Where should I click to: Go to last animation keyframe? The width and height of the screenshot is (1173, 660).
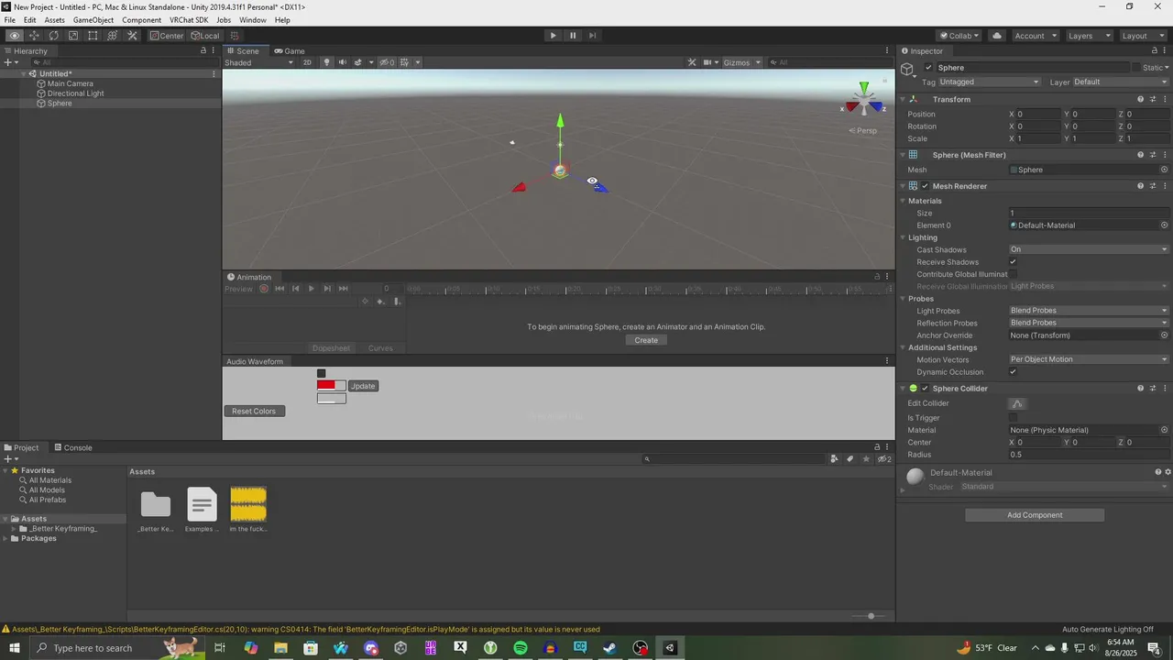point(343,289)
